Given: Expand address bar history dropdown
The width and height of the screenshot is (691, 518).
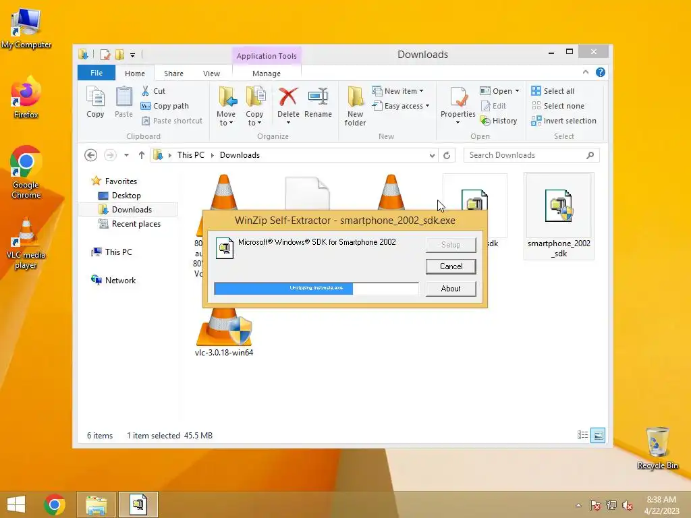Looking at the screenshot, I should pyautogui.click(x=432, y=155).
